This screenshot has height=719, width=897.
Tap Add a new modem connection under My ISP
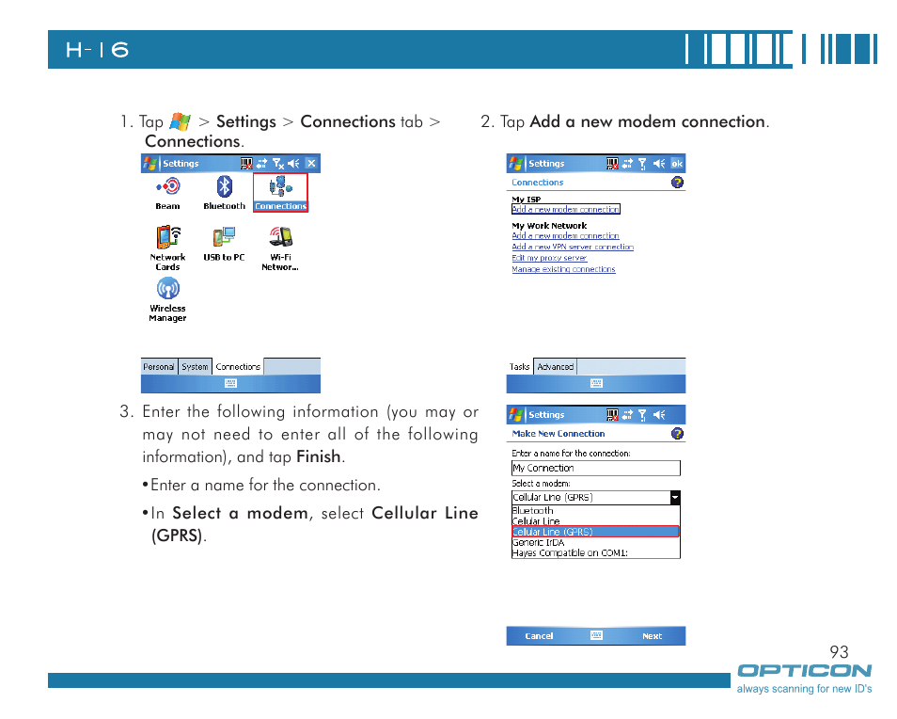click(565, 210)
